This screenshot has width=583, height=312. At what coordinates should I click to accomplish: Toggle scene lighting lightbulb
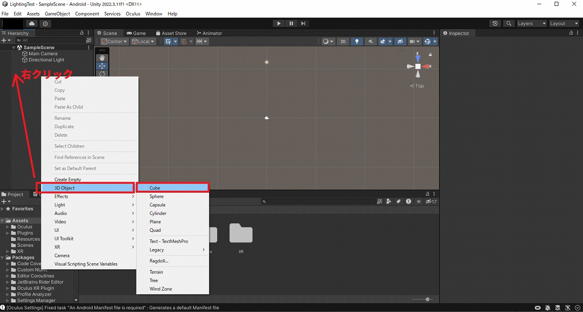coord(357,41)
